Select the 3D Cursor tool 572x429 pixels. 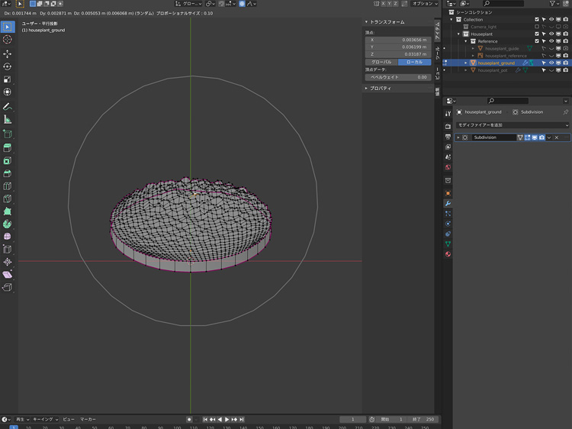coord(8,40)
